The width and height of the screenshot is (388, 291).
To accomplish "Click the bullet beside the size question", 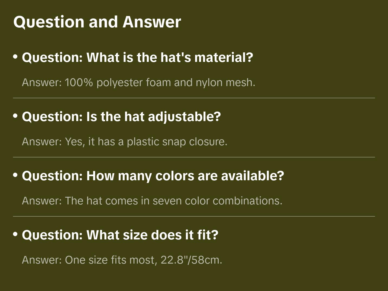I will pos(15,234).
